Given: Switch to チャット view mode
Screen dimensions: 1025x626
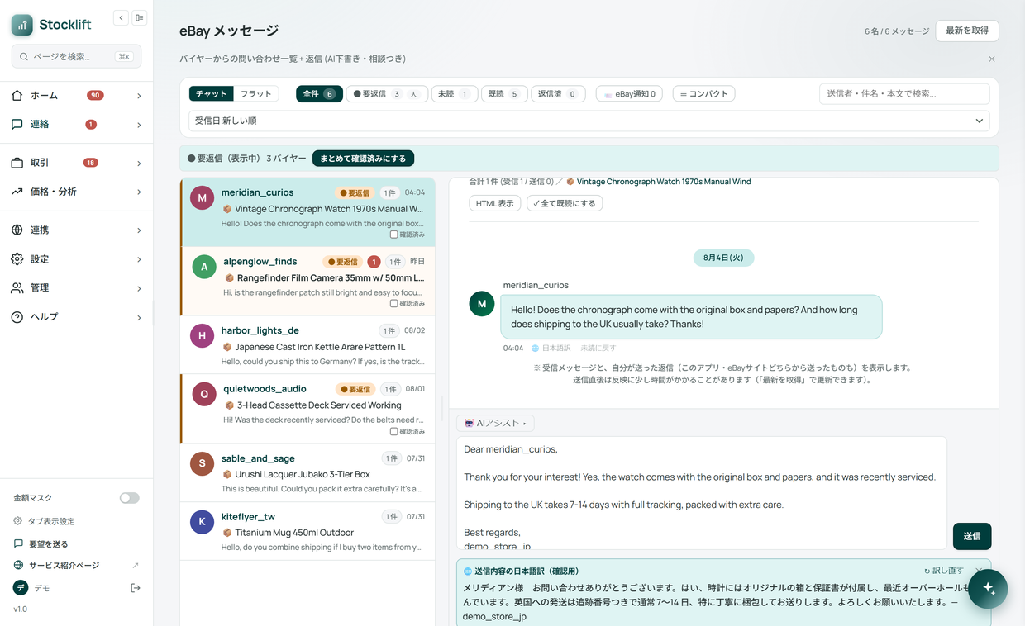Looking at the screenshot, I should click(212, 94).
